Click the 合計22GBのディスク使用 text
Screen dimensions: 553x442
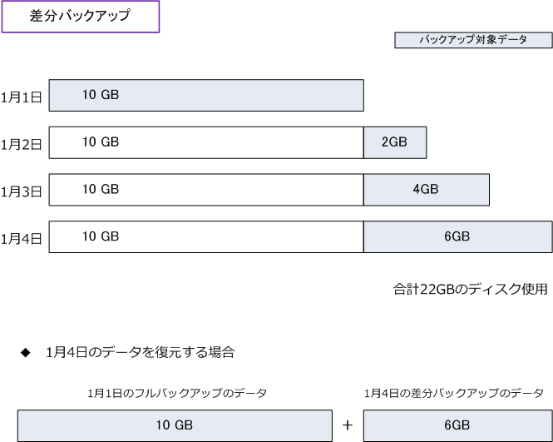[x=470, y=289]
